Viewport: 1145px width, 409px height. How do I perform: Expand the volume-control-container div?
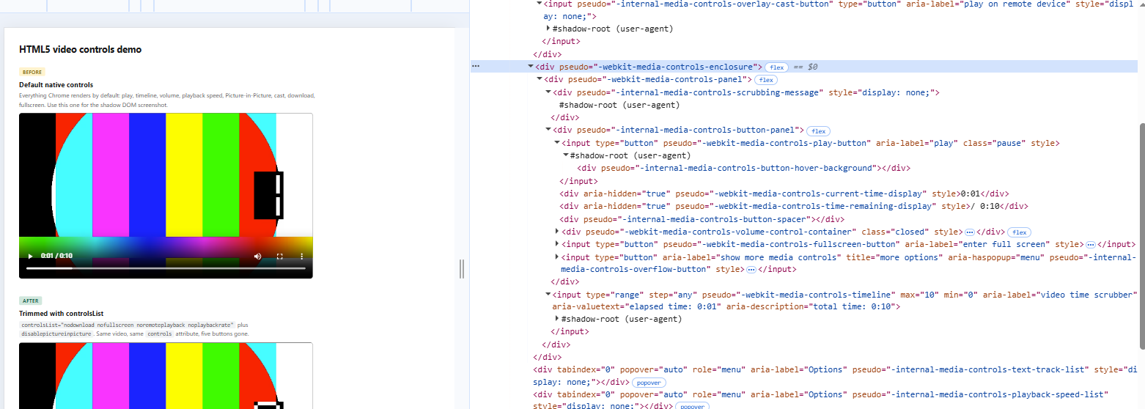click(557, 232)
